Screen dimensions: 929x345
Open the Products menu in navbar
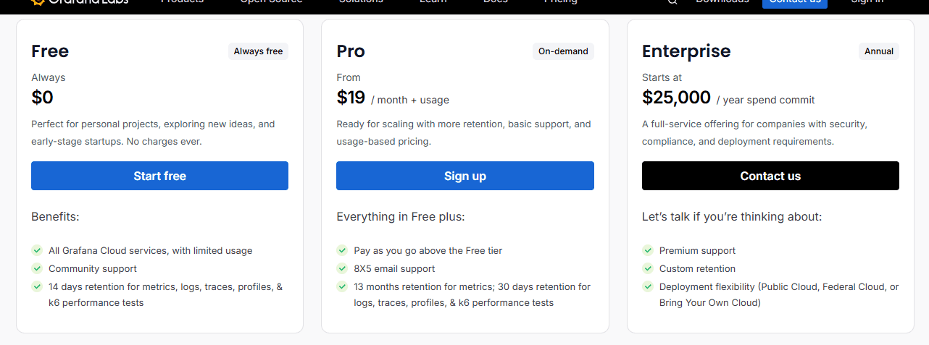(182, 2)
